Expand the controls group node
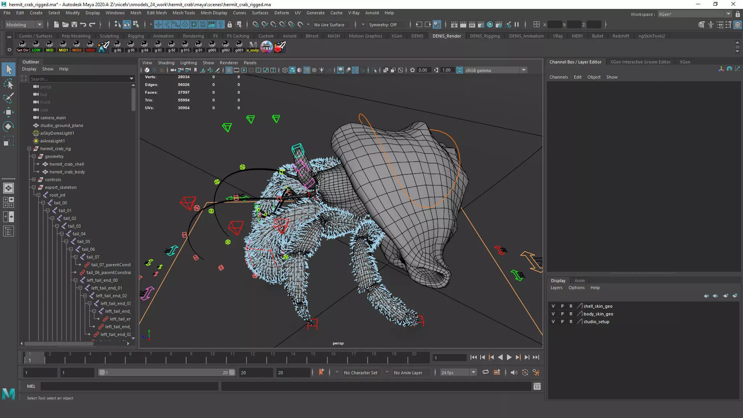Screen dimensions: 743x418 (x=34, y=180)
